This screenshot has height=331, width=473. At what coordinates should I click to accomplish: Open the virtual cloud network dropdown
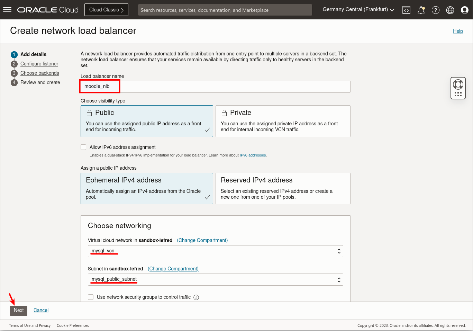(x=215, y=251)
